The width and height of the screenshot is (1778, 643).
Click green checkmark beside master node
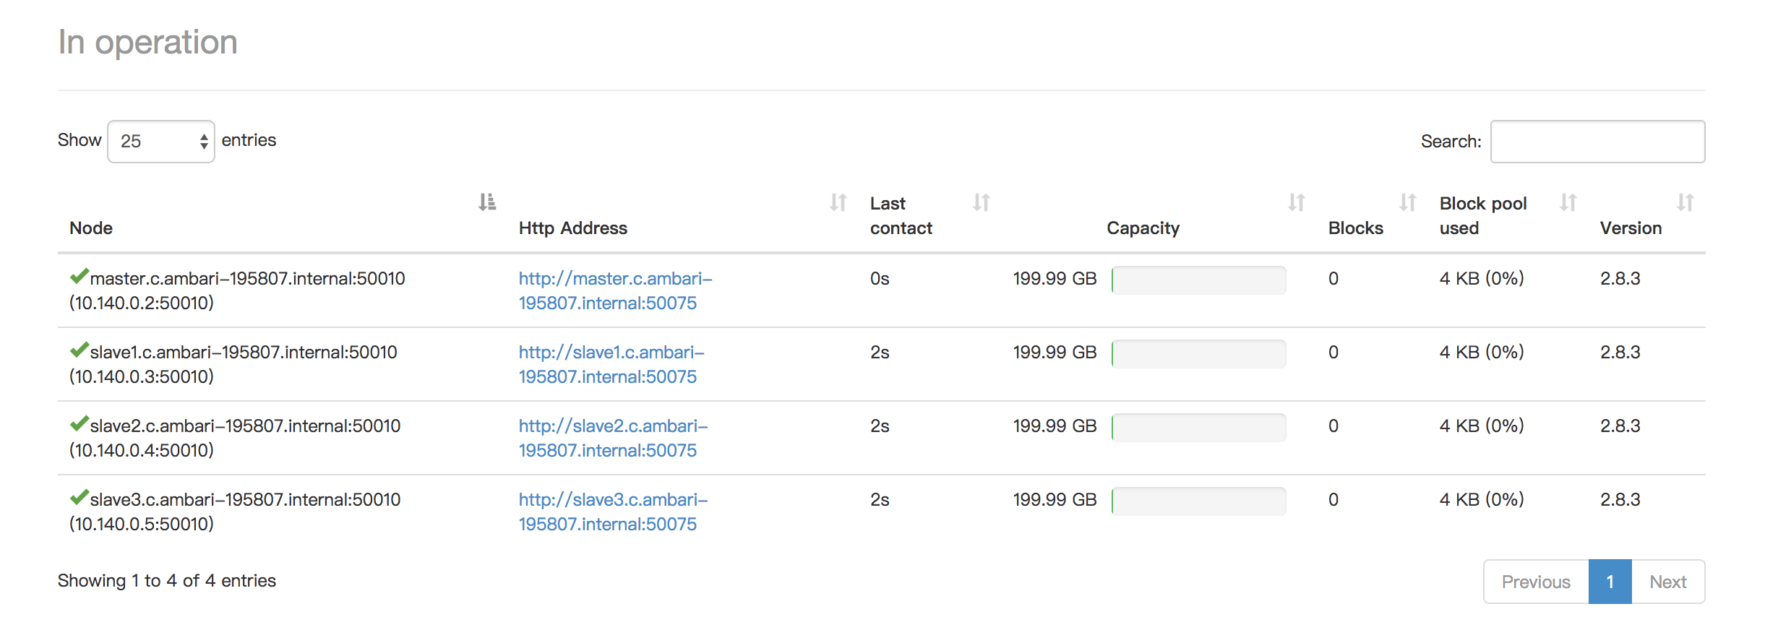click(x=79, y=276)
